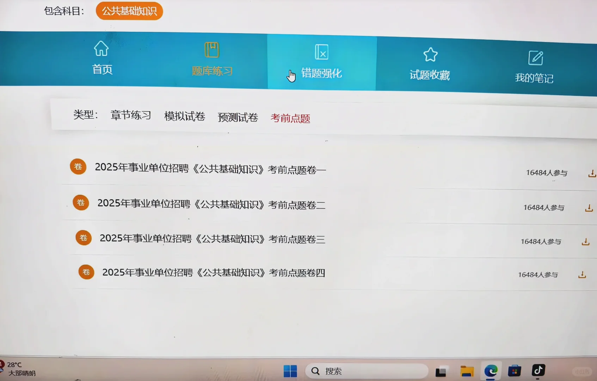Launch Microsoft Edge from the taskbar
597x381 pixels.
[491, 371]
